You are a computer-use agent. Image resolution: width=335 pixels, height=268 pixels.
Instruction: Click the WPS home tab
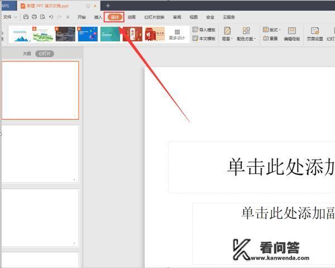pyautogui.click(x=8, y=6)
